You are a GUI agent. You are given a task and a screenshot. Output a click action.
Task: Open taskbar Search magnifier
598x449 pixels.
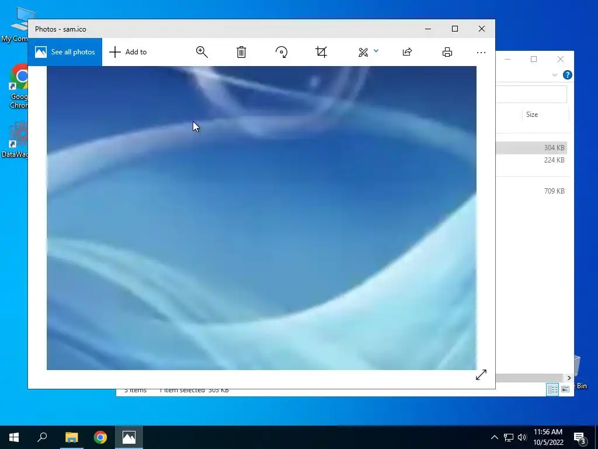[x=42, y=437]
